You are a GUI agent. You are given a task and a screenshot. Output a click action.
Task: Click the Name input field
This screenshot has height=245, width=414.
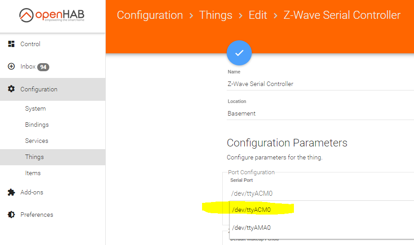(x=320, y=84)
